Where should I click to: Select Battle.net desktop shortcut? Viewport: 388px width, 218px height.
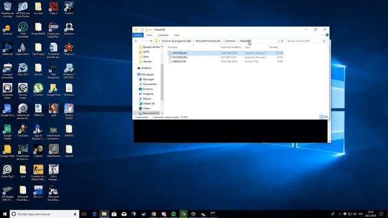7,49
